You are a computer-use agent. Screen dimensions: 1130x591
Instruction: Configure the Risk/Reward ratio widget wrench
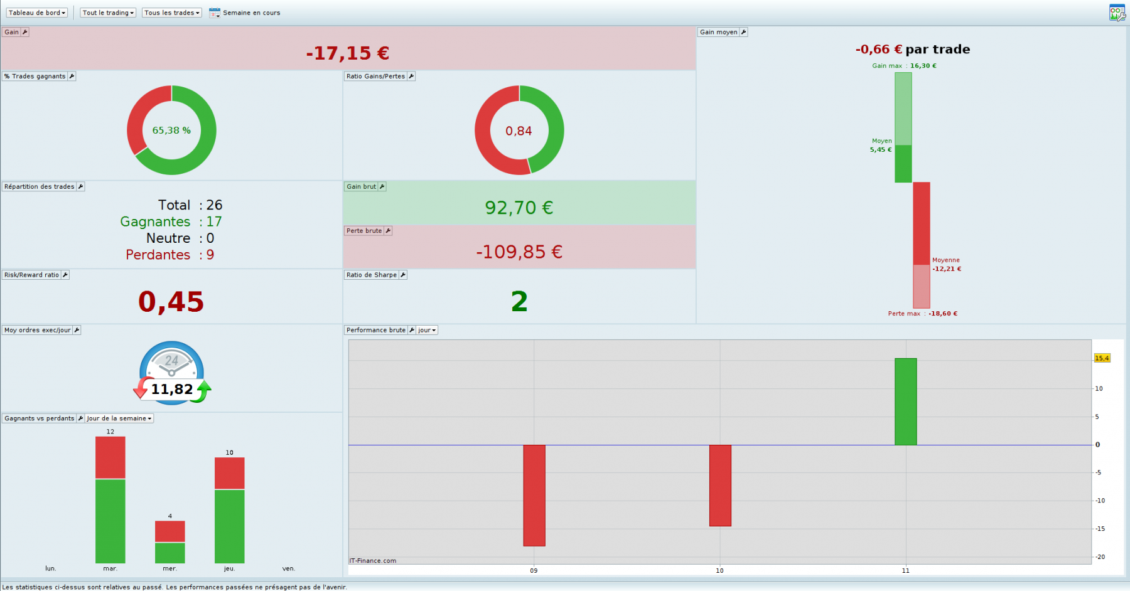[x=65, y=275]
